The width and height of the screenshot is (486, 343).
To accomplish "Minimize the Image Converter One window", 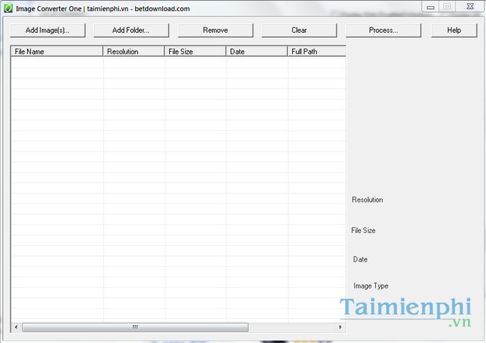I will click(431, 7).
